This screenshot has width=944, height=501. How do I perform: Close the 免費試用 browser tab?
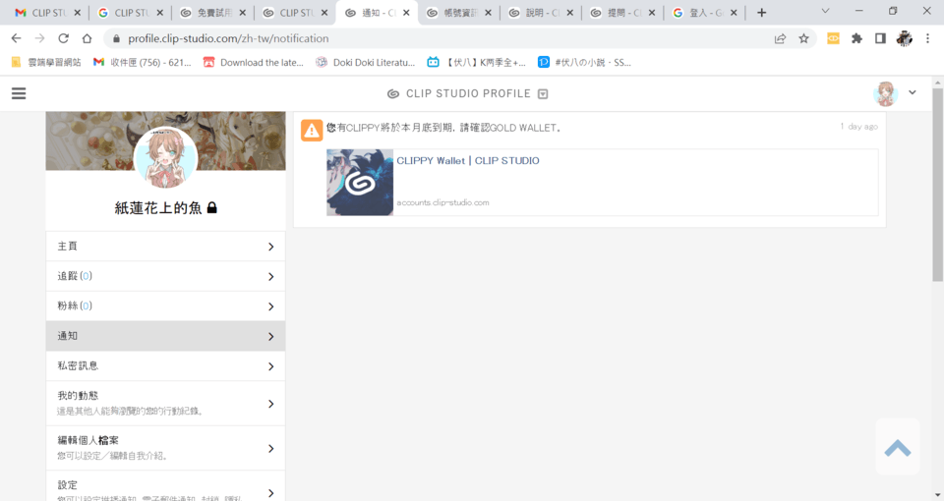242,13
